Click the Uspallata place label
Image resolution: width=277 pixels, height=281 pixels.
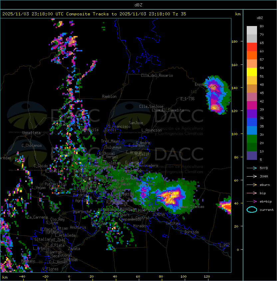point(31,133)
